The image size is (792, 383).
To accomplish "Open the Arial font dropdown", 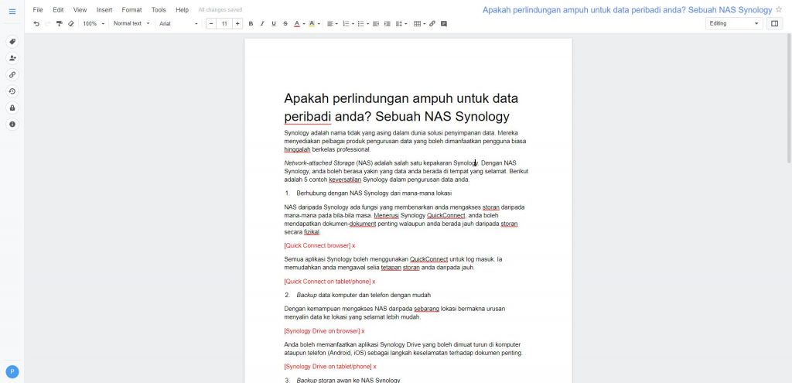I will click(x=179, y=23).
